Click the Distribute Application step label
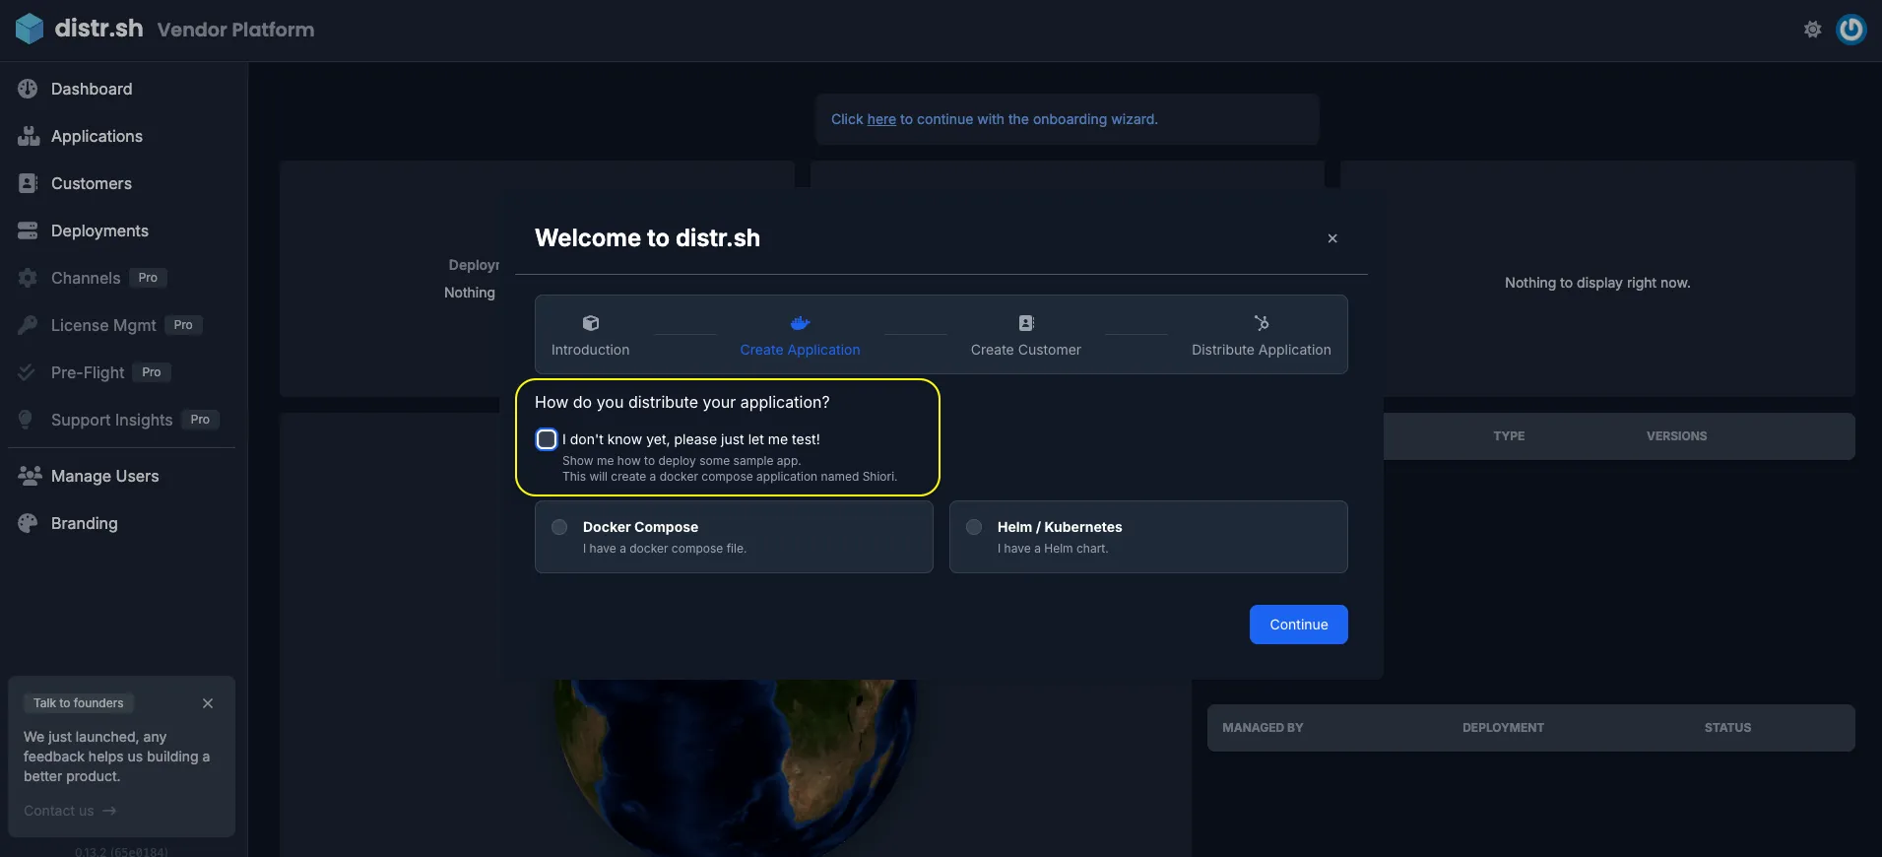Viewport: 1882px width, 857px height. 1261,350
